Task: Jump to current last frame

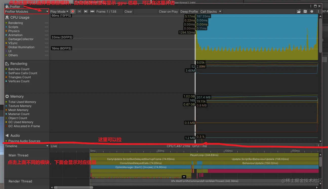Action: pyautogui.click(x=92, y=11)
